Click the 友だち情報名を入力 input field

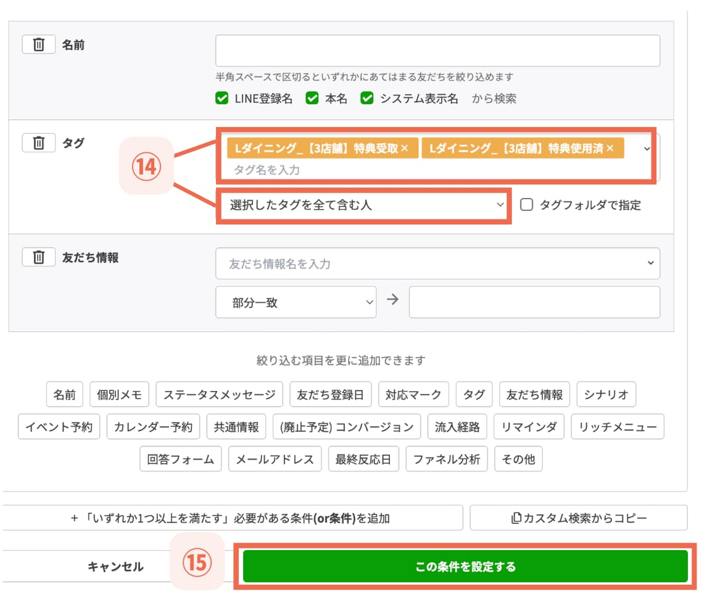(x=432, y=263)
